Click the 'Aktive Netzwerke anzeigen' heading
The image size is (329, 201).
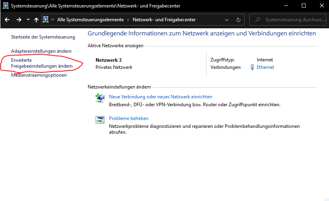tap(115, 46)
